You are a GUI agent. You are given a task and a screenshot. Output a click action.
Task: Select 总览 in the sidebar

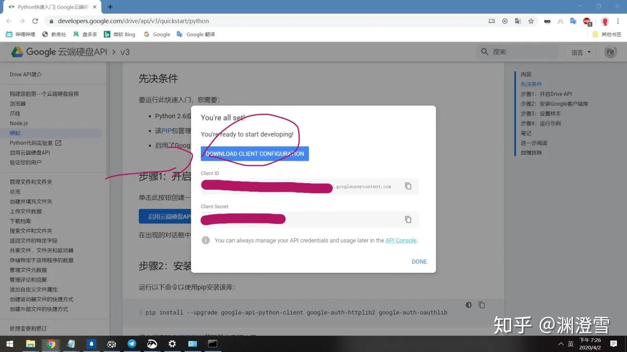click(15, 192)
